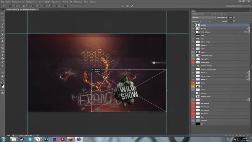Open After Effects from the taskbar
Screen dimensions: 252x142
(x=54, y=139)
